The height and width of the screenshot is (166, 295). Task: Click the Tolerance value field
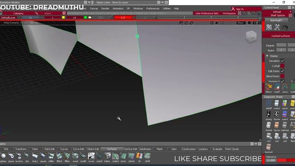[x=271, y=160]
